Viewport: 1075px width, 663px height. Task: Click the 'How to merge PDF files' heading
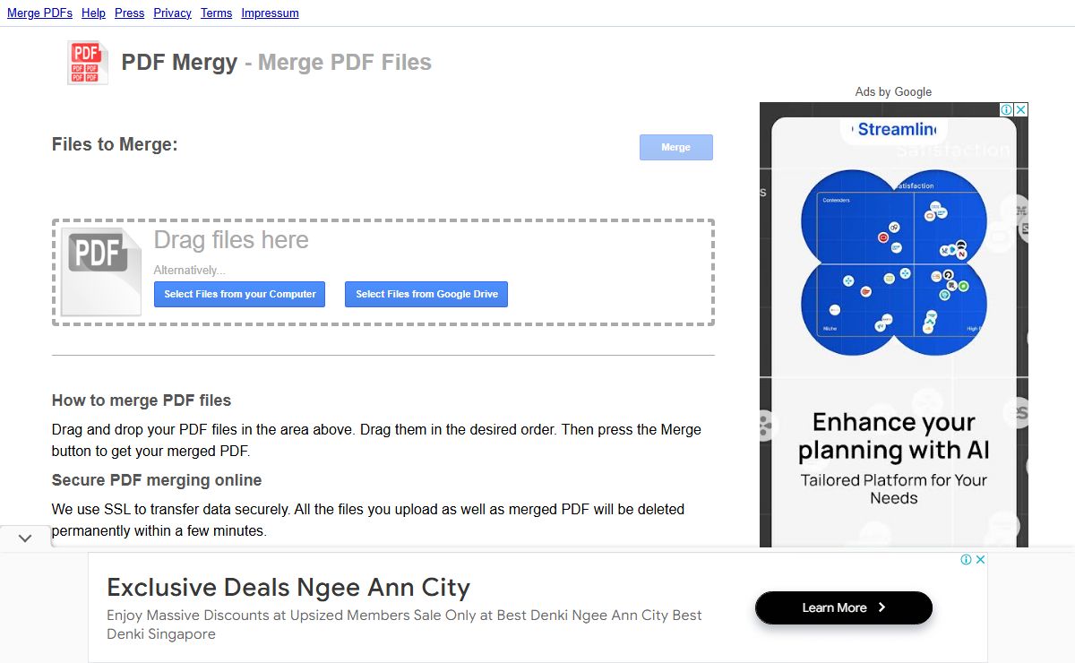(x=142, y=400)
